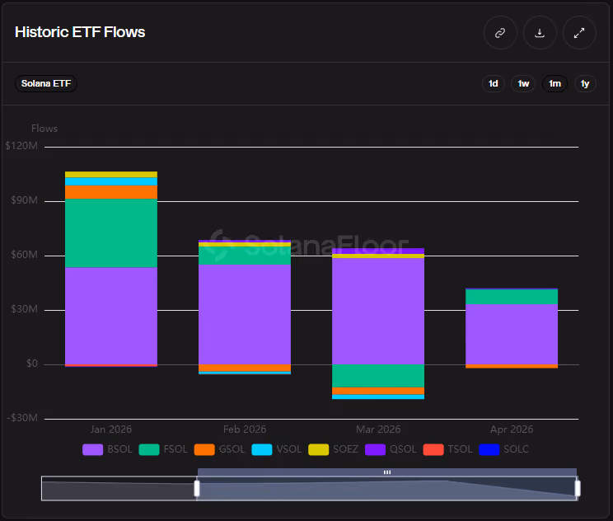The image size is (613, 521).
Task: Click the Feb 2026 BSOL purple bar segment
Action: (x=245, y=314)
